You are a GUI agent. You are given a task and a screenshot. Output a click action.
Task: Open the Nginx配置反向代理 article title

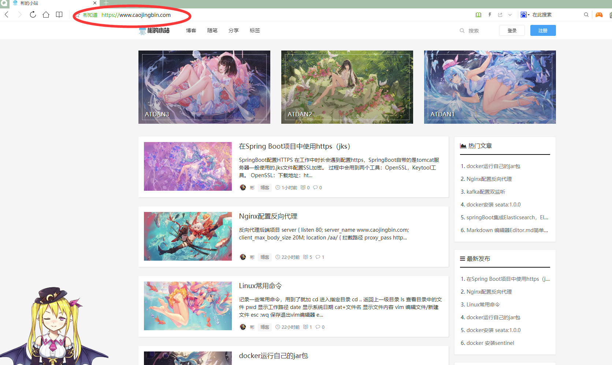coord(268,216)
